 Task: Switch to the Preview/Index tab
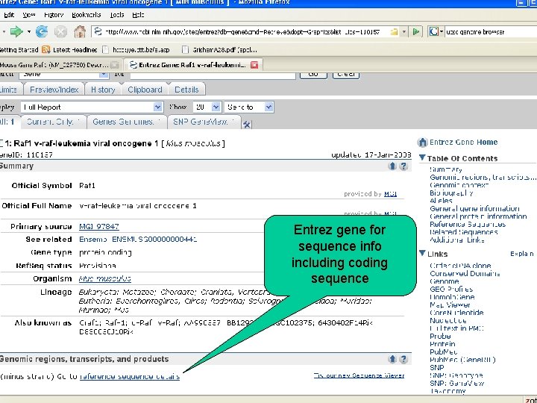click(x=54, y=90)
